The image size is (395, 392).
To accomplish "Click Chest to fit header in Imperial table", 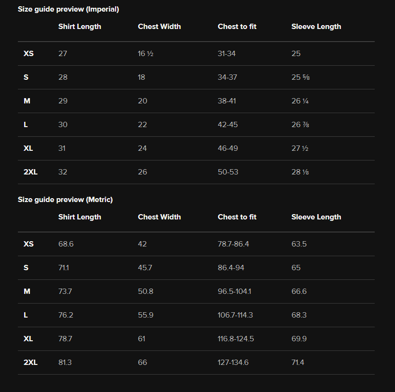I will tap(237, 27).
